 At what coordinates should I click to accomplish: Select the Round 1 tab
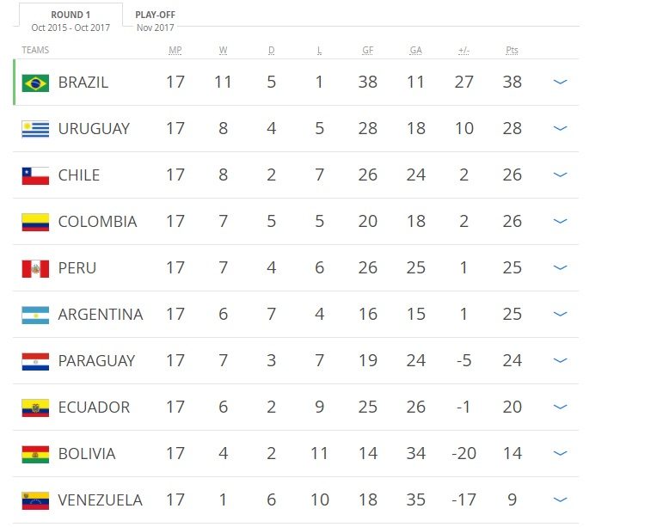pyautogui.click(x=71, y=21)
